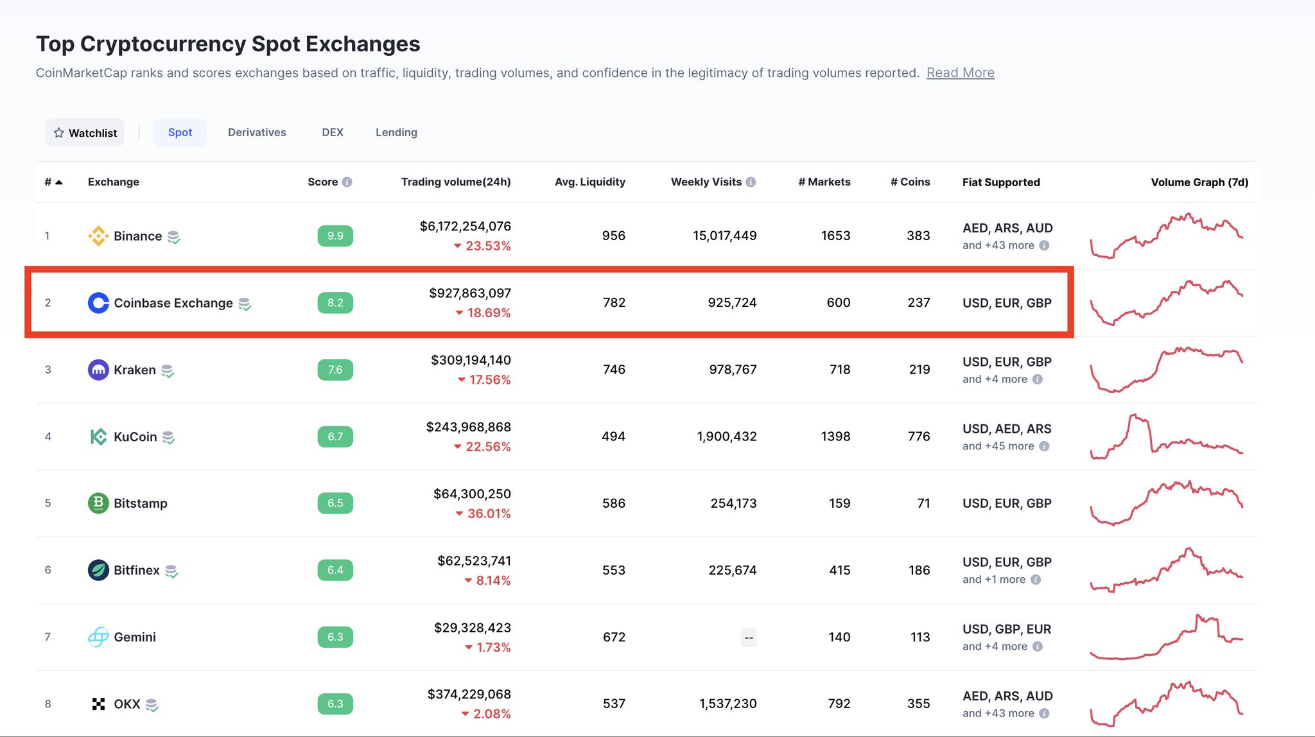
Task: Sort by Avg. Liquidity column header
Action: click(590, 182)
